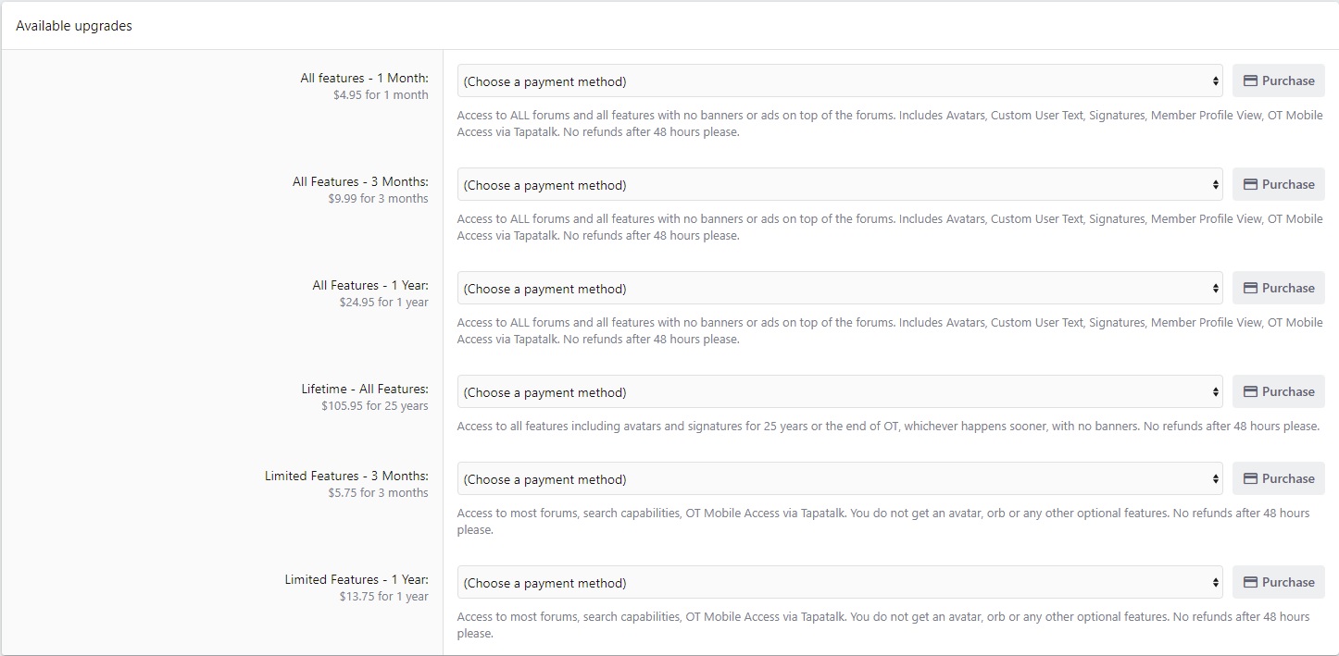Screen dimensions: 1339x656
Task: Click the 'All Features - 3 Months:' label
Action: 360,182
